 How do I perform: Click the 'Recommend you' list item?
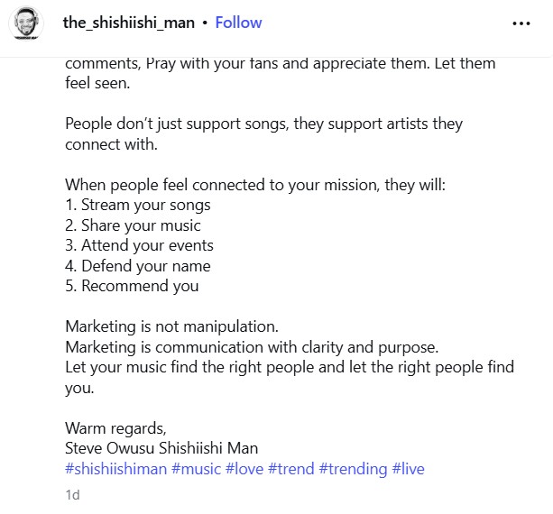(x=132, y=287)
